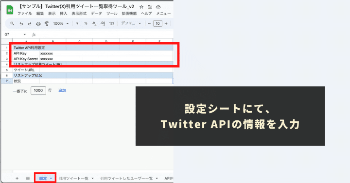Open the 拡張機能 menu

129,14
